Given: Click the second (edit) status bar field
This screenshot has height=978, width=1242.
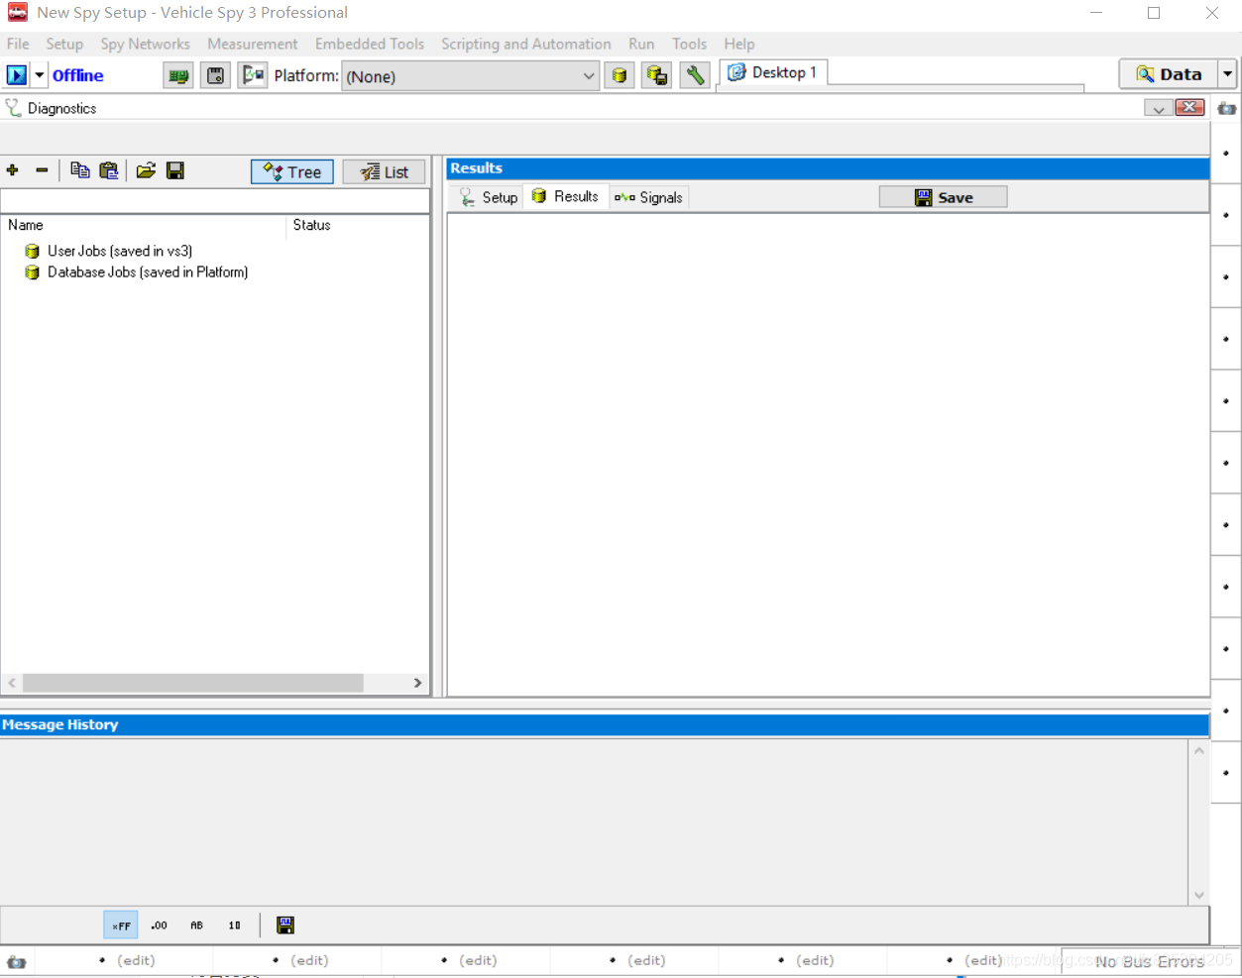Looking at the screenshot, I should click(309, 960).
